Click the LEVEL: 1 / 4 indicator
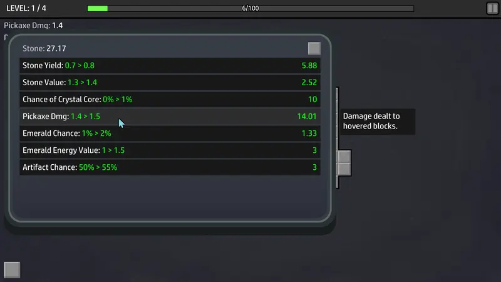 click(x=26, y=8)
